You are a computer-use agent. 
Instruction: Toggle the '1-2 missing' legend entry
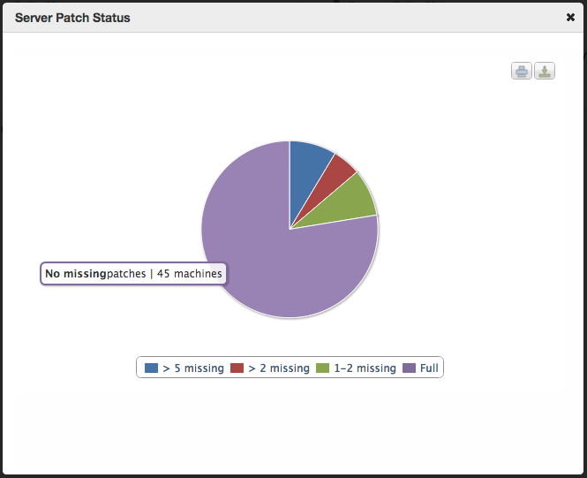[356, 368]
